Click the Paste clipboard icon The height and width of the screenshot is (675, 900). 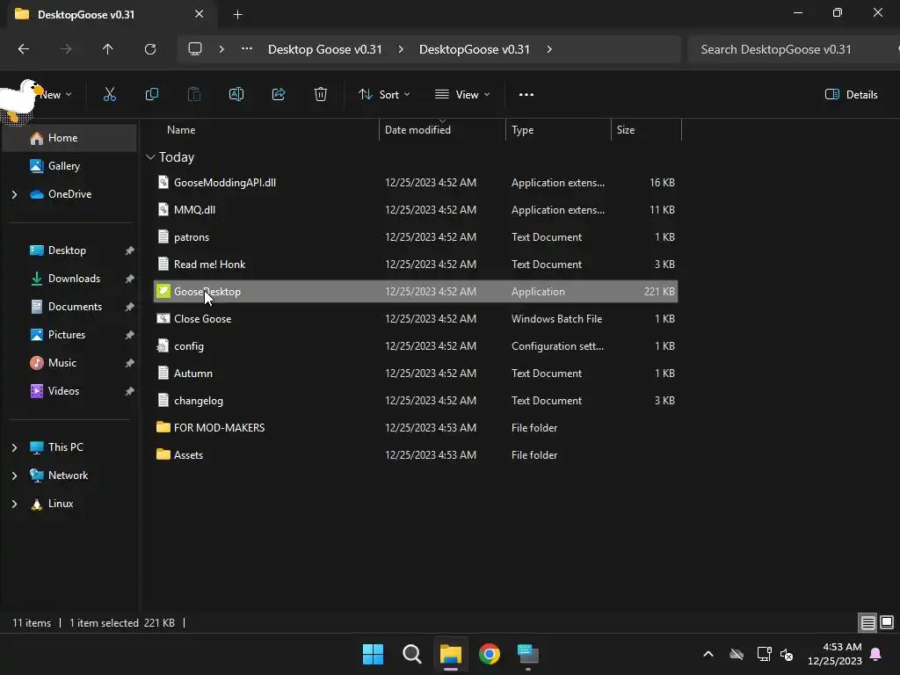click(x=194, y=95)
